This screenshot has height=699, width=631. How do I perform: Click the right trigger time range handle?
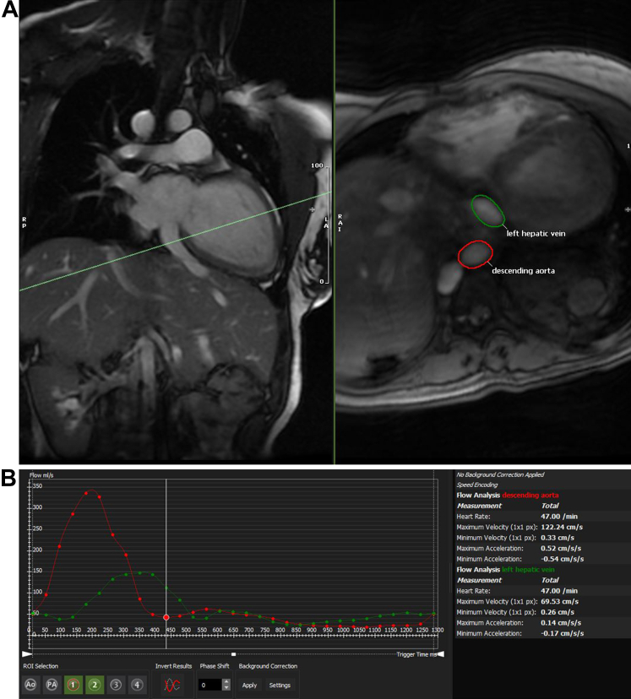(441, 654)
